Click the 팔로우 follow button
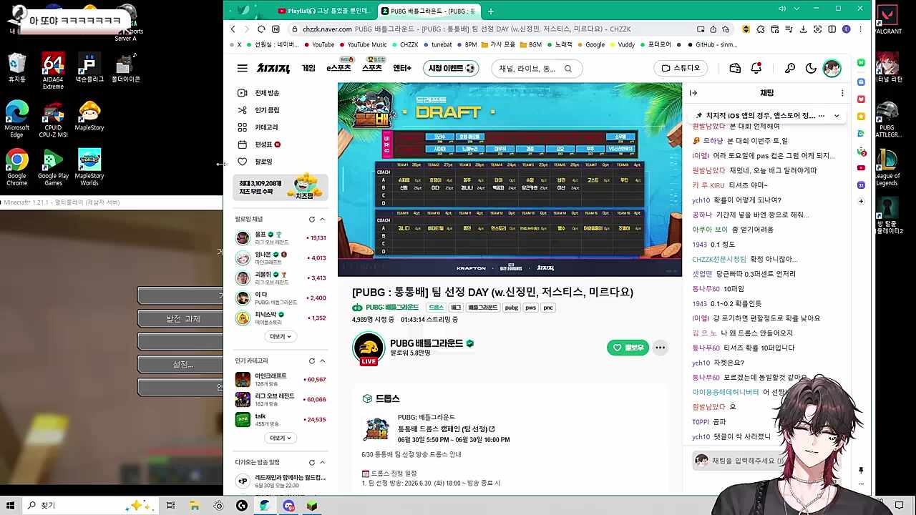This screenshot has height=515, width=916. (x=628, y=348)
